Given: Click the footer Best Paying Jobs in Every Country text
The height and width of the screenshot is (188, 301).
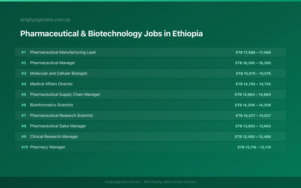Looking at the screenshot, I should pos(170,182).
